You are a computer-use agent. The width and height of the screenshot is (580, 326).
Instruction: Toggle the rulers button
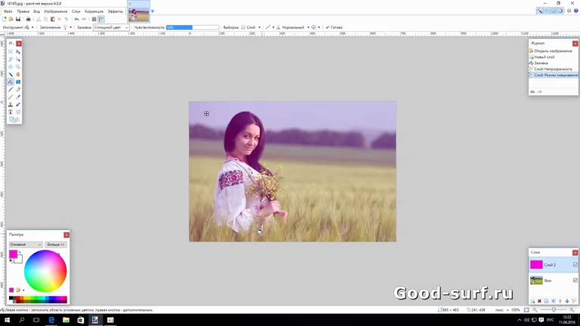tap(101, 19)
